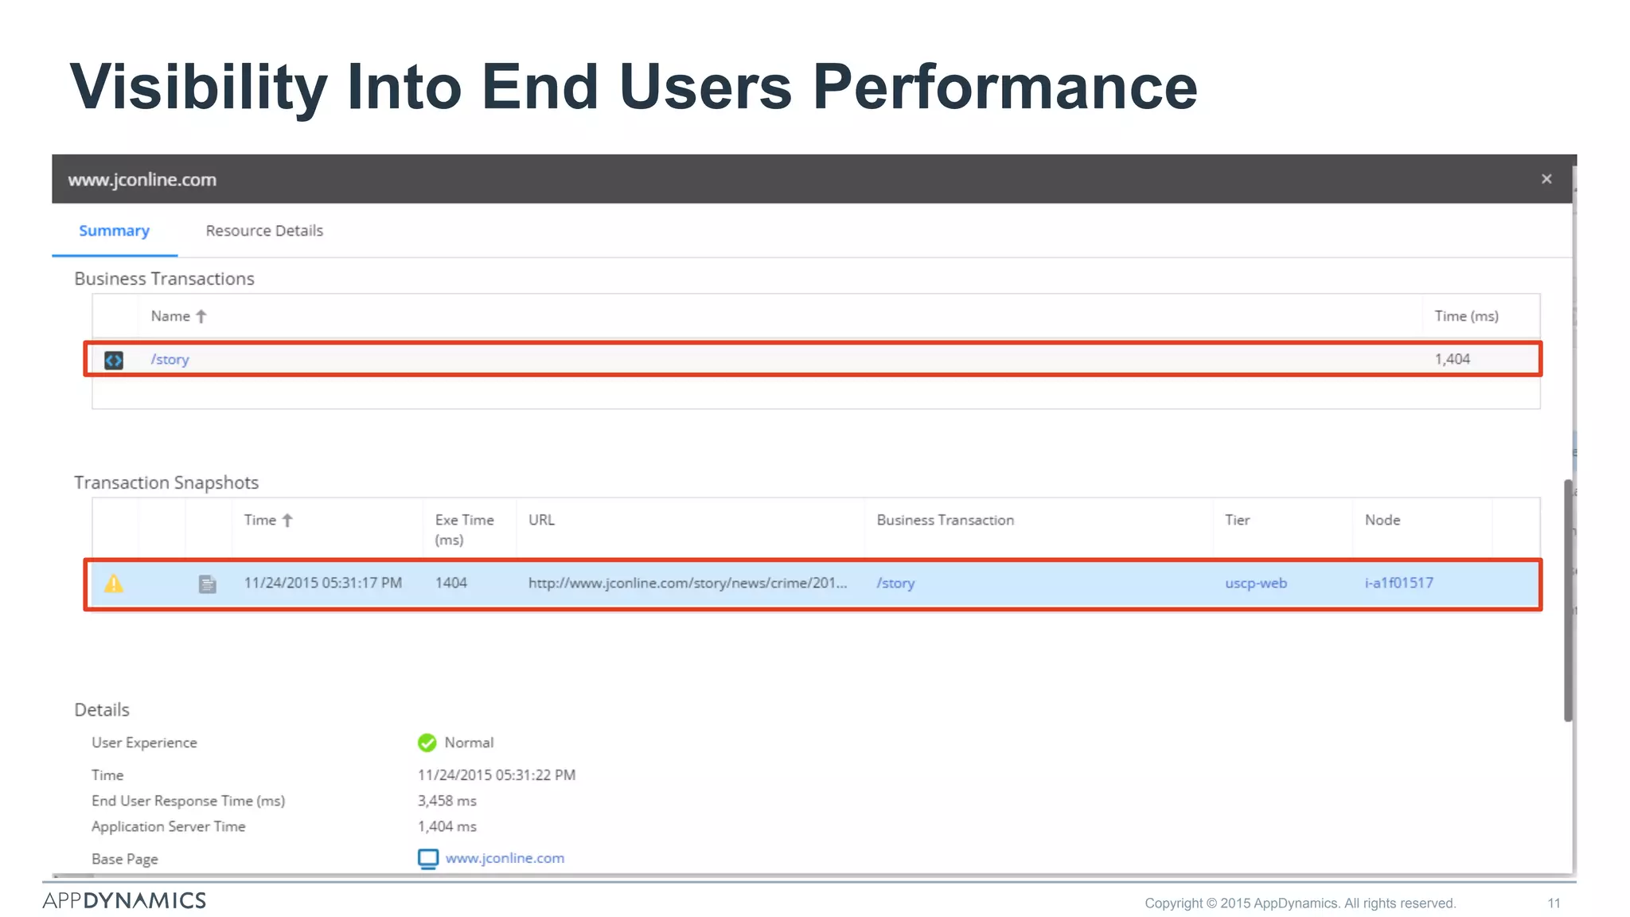This screenshot has width=1630, height=917.
Task: Open the /story link in Business Transactions
Action: pyautogui.click(x=170, y=360)
